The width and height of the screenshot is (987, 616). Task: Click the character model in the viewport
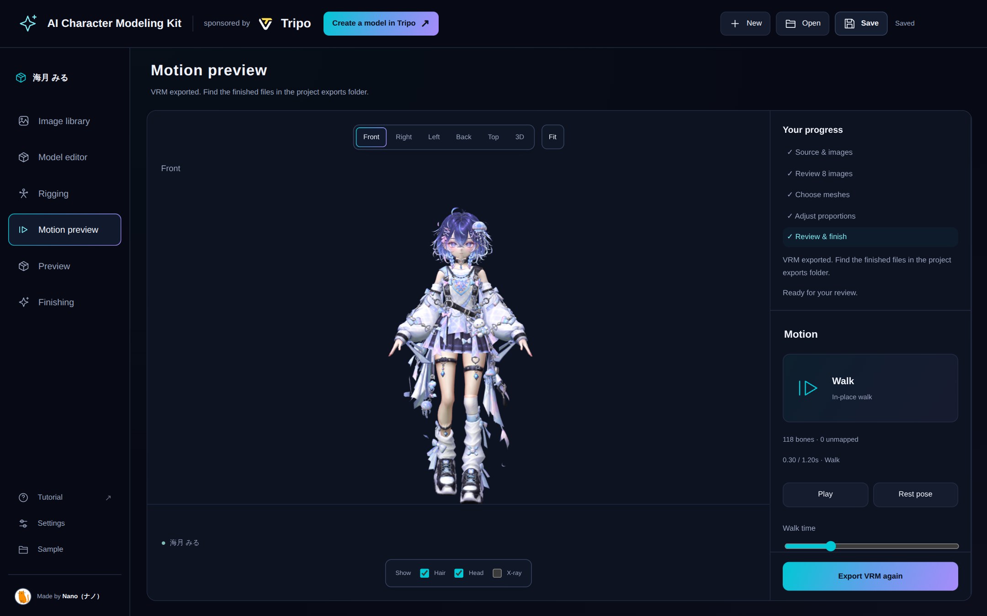tap(460, 356)
